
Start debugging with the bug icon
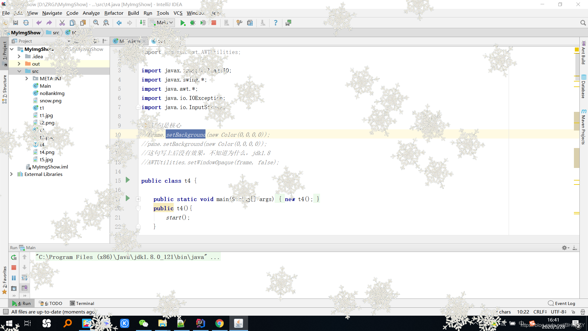pos(193,22)
